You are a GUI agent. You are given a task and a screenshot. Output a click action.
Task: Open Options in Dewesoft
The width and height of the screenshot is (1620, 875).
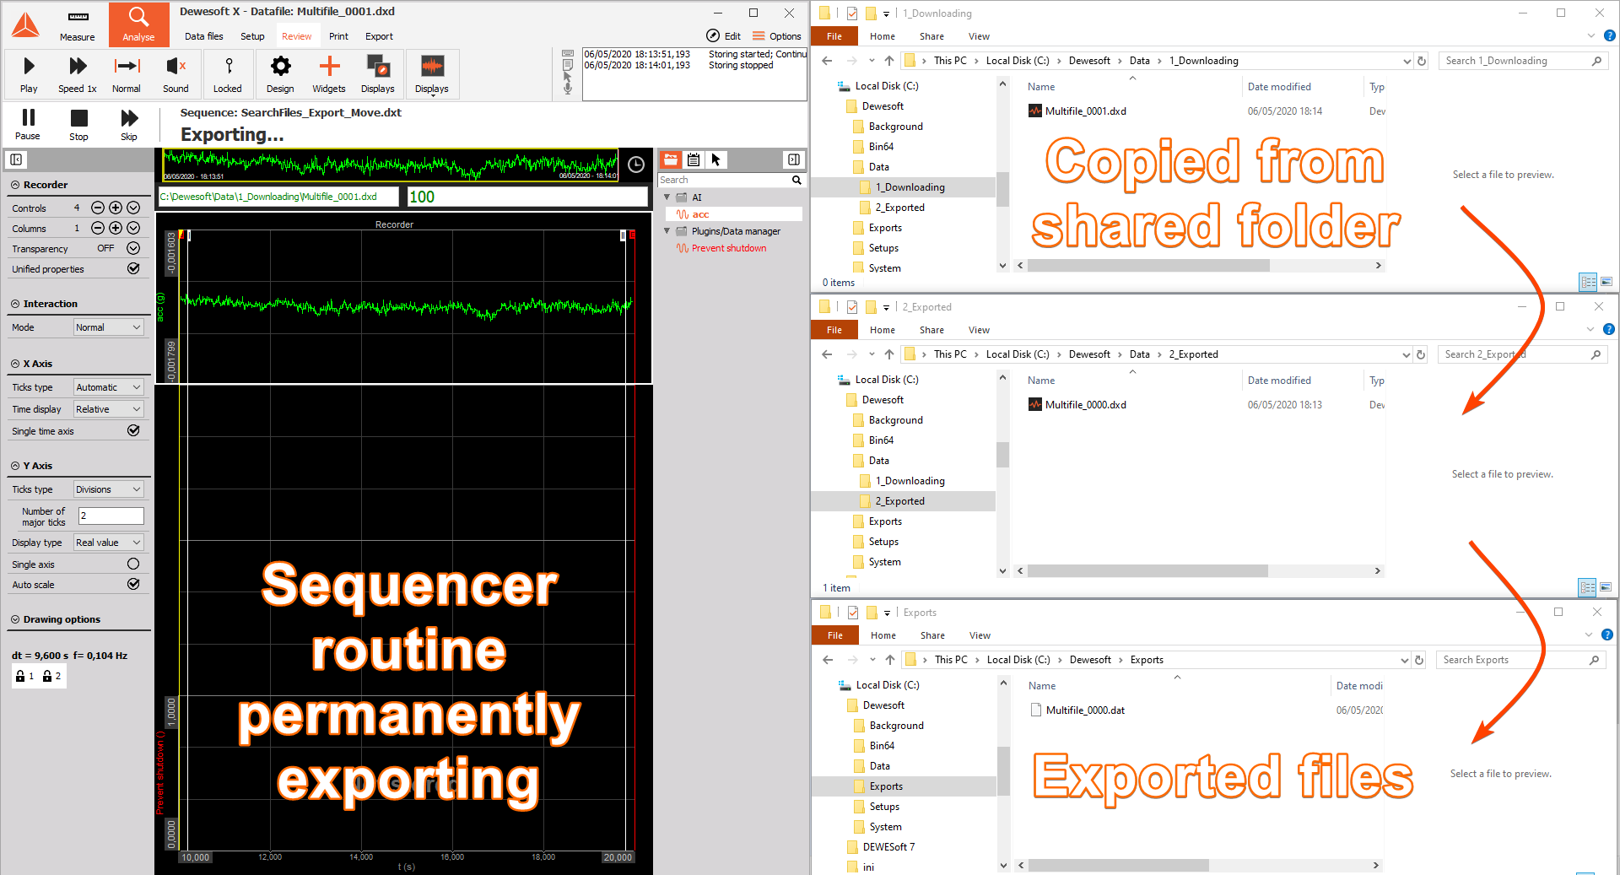[x=776, y=35]
